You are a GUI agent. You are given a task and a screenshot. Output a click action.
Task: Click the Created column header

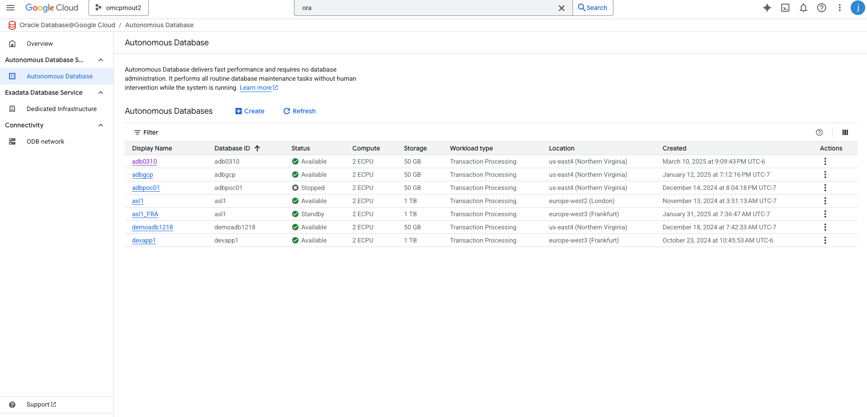tap(674, 148)
